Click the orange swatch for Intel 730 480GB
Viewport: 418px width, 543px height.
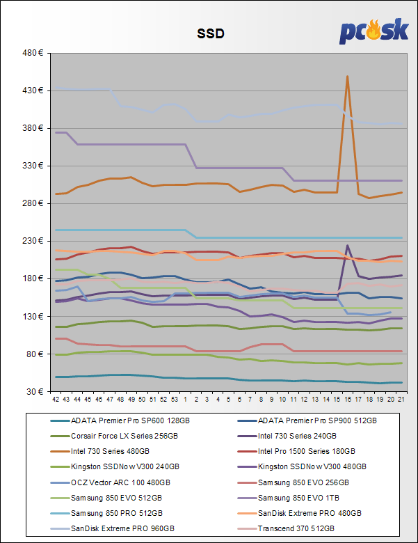(x=61, y=452)
